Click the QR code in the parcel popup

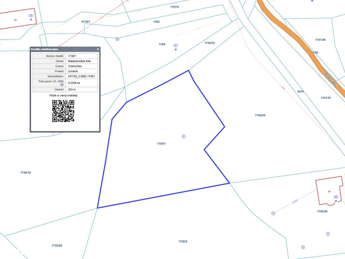pos(63,111)
